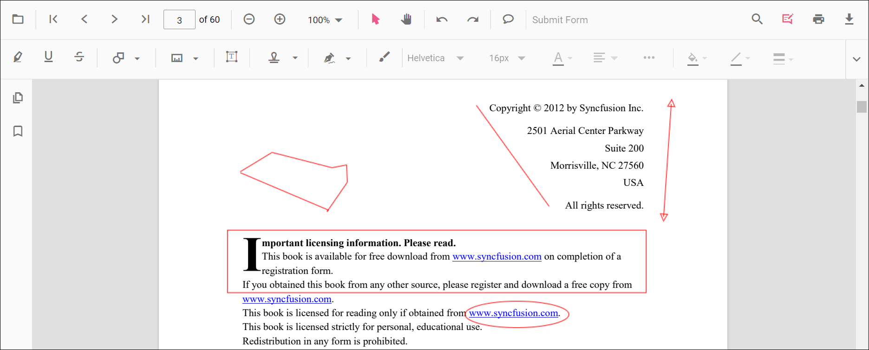Click the '2501 Aerial Center Parkway' text
This screenshot has width=869, height=350.
585,131
